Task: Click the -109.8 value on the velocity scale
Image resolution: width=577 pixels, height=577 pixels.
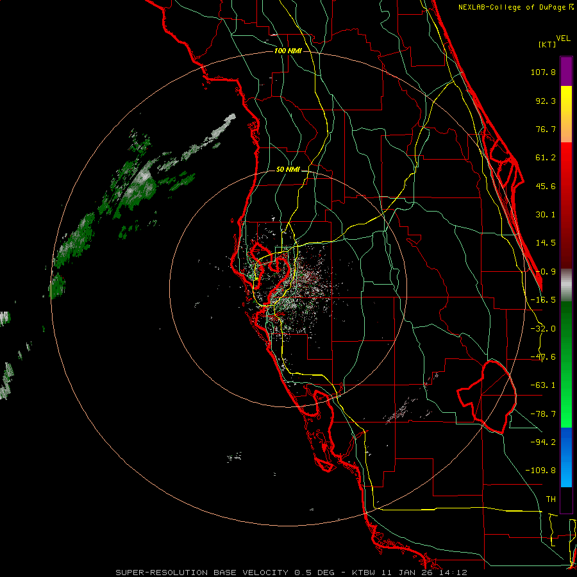Action: (x=540, y=471)
